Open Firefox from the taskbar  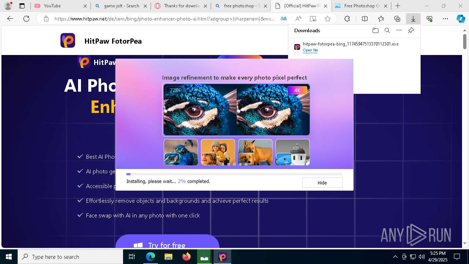[x=186, y=257]
